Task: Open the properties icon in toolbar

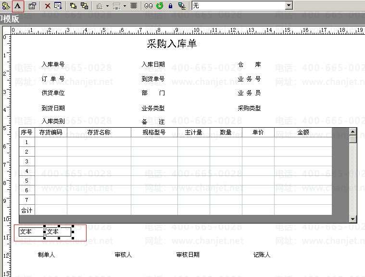Action: click(32, 6)
